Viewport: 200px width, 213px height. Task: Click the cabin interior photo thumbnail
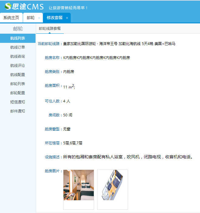point(79,185)
